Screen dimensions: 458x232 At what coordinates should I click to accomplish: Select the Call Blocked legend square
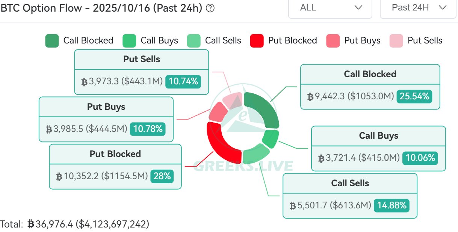[53, 40]
